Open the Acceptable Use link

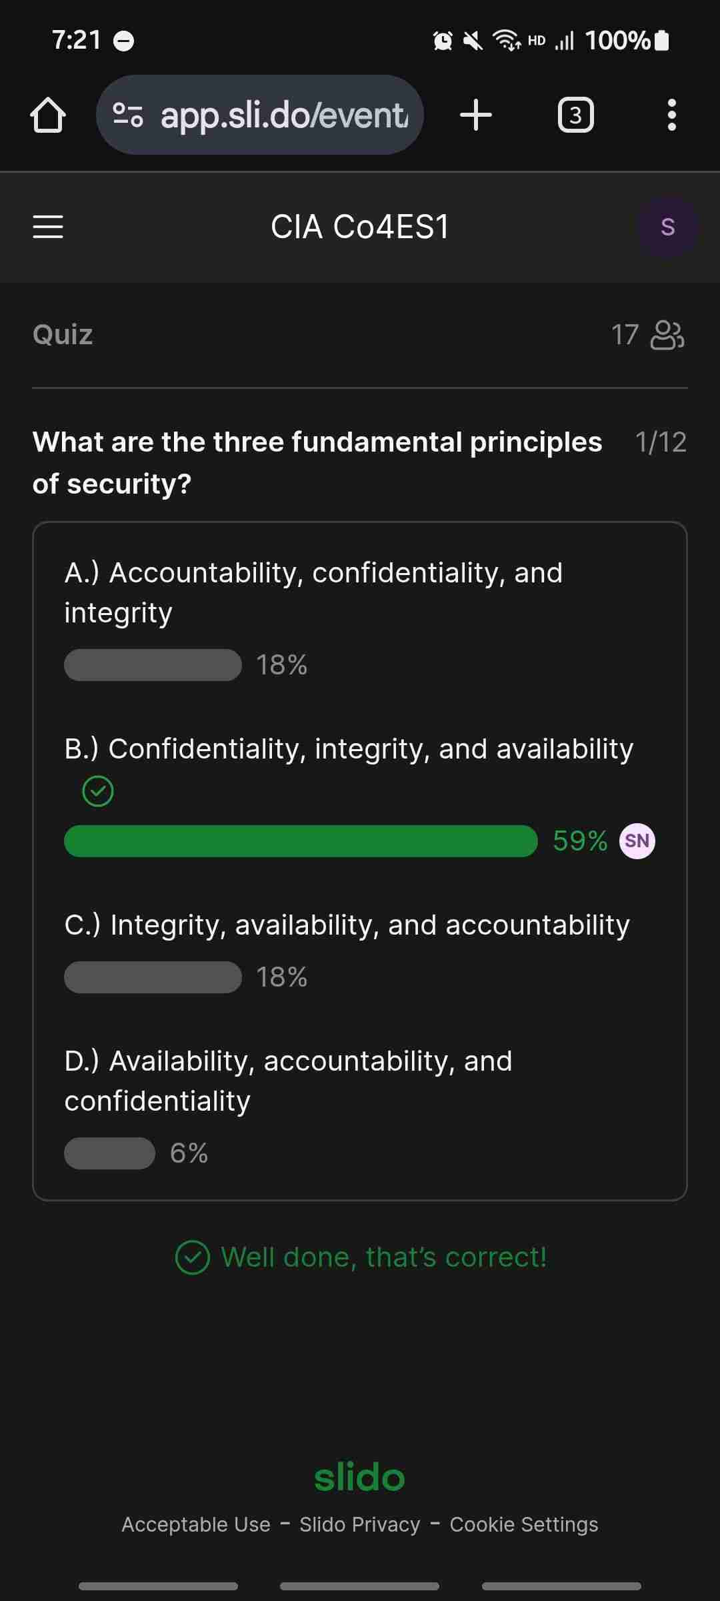(196, 1524)
